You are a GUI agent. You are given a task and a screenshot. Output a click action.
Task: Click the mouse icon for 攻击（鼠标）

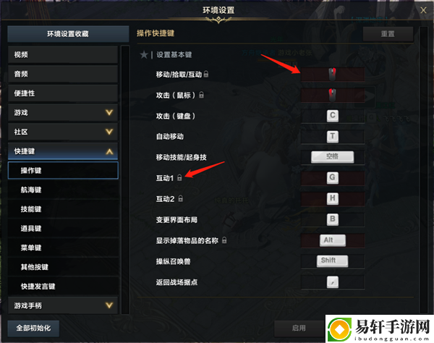(x=332, y=96)
